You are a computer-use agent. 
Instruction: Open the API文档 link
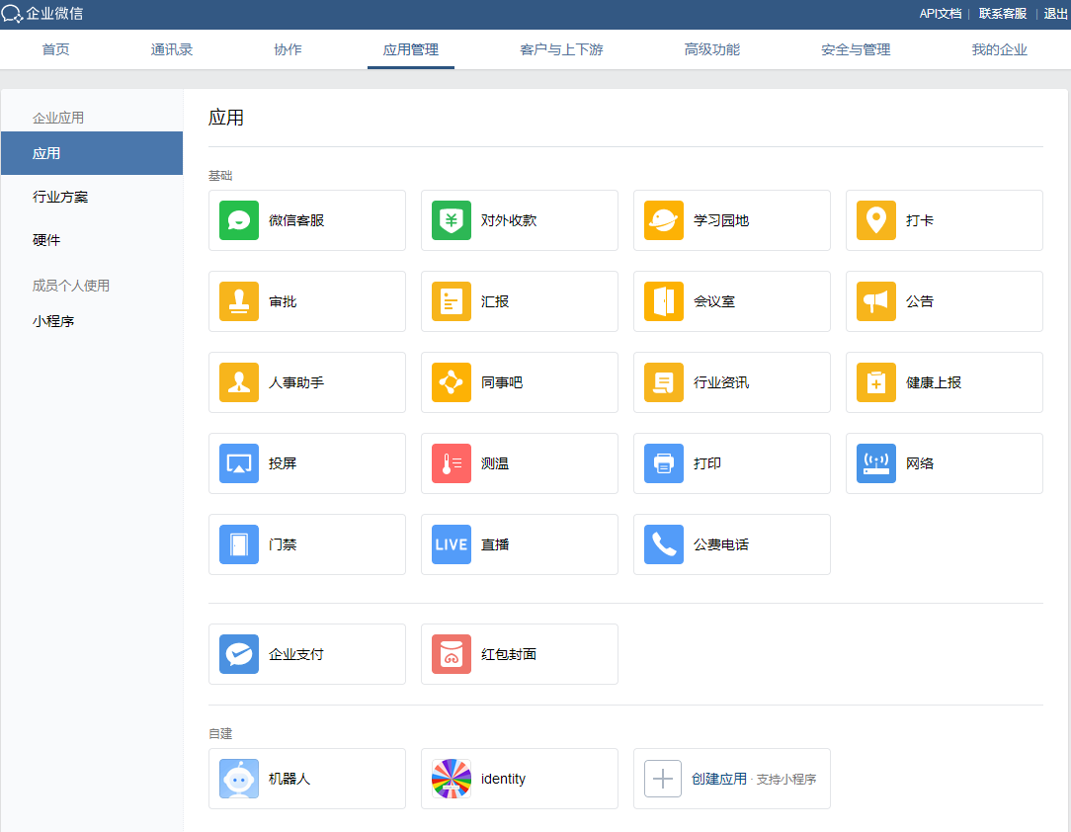pos(940,14)
